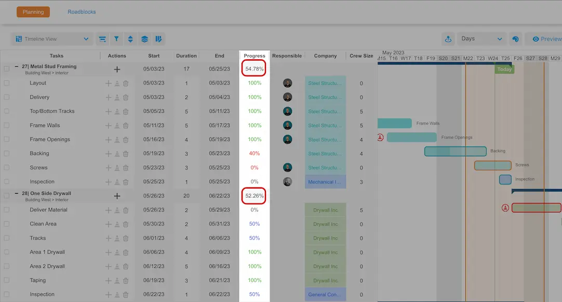
Task: Click the plus icon on Metal Stud Framing row
Action: (117, 69)
